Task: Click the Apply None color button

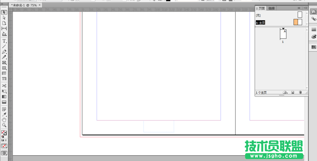Action: (4, 146)
